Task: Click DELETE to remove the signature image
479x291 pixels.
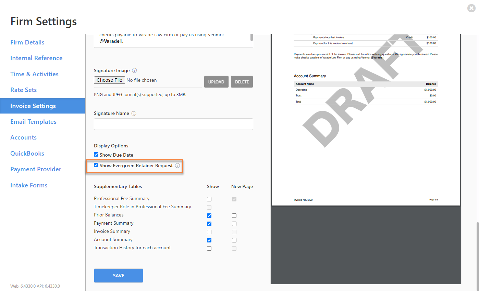Action: pyautogui.click(x=242, y=82)
